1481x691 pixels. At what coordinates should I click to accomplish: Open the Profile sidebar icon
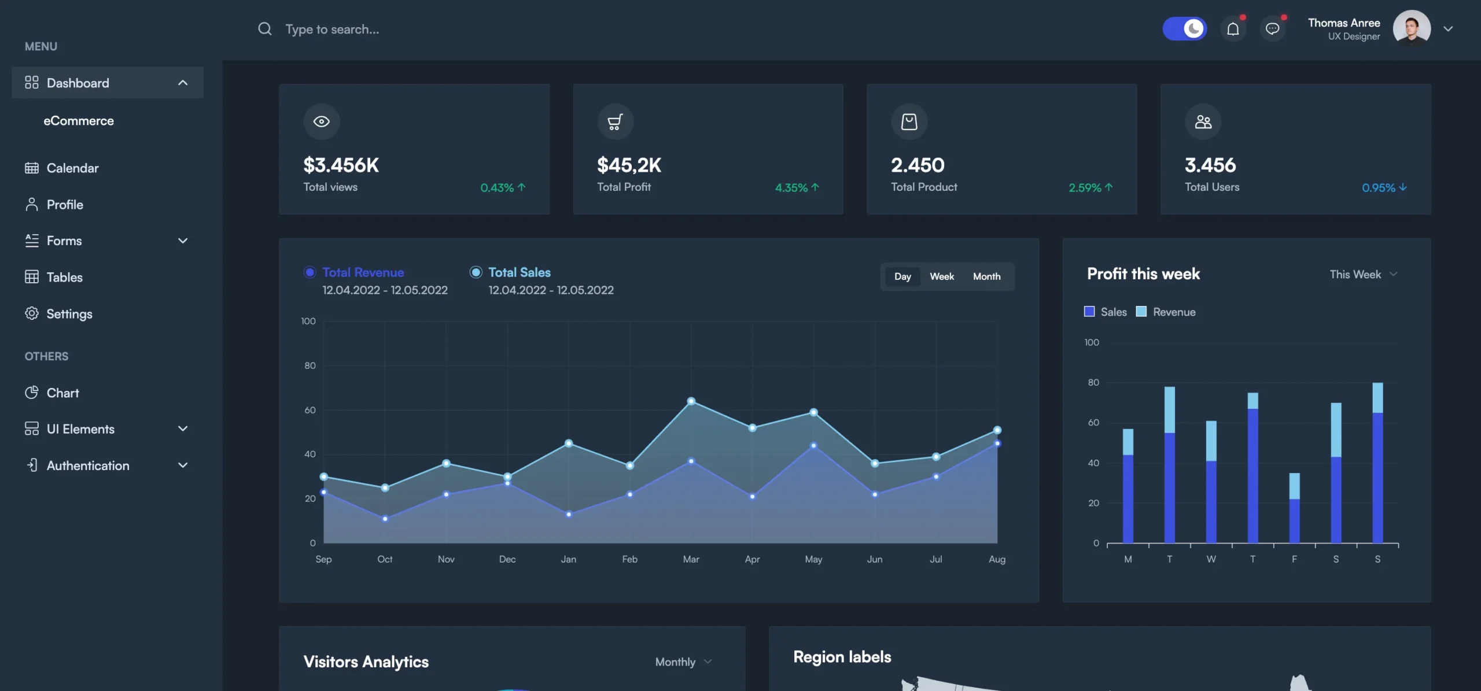(32, 204)
